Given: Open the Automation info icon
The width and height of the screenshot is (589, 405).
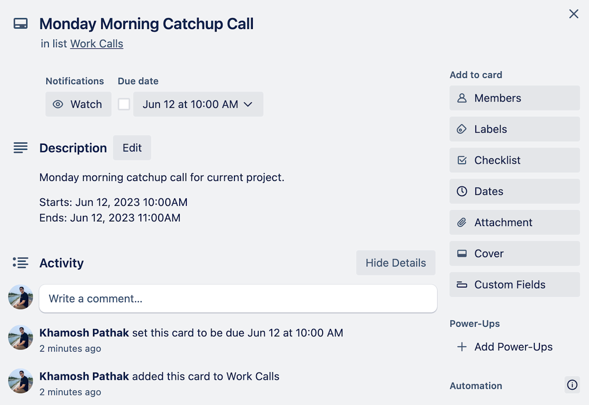Looking at the screenshot, I should click(572, 385).
